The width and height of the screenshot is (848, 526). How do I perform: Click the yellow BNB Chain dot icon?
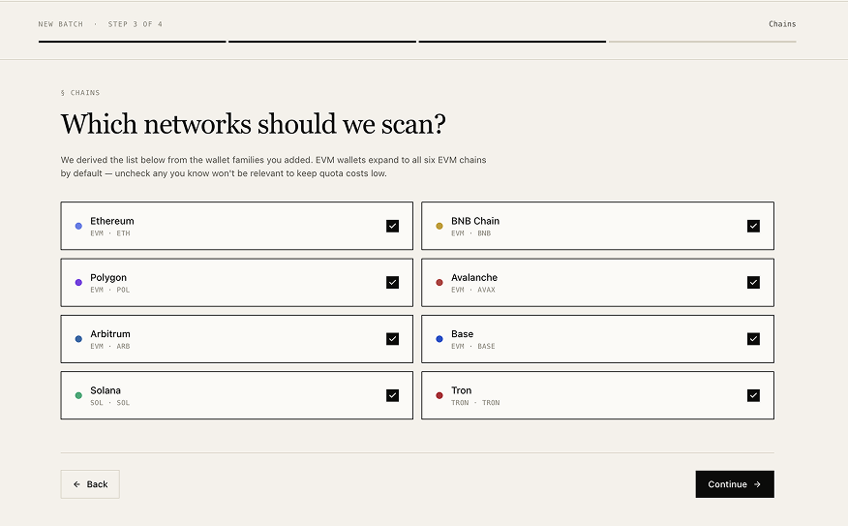439,226
